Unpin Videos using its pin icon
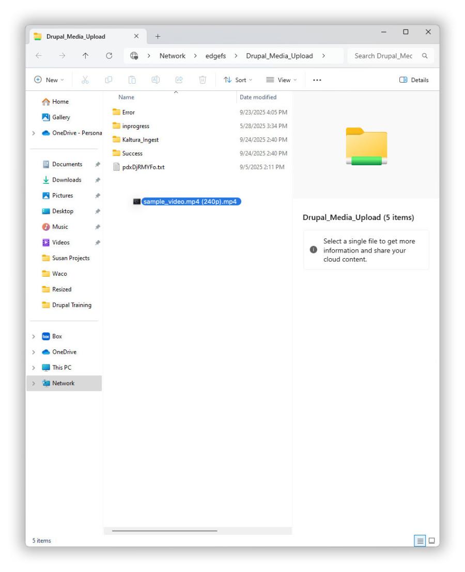465x572 pixels. point(98,243)
